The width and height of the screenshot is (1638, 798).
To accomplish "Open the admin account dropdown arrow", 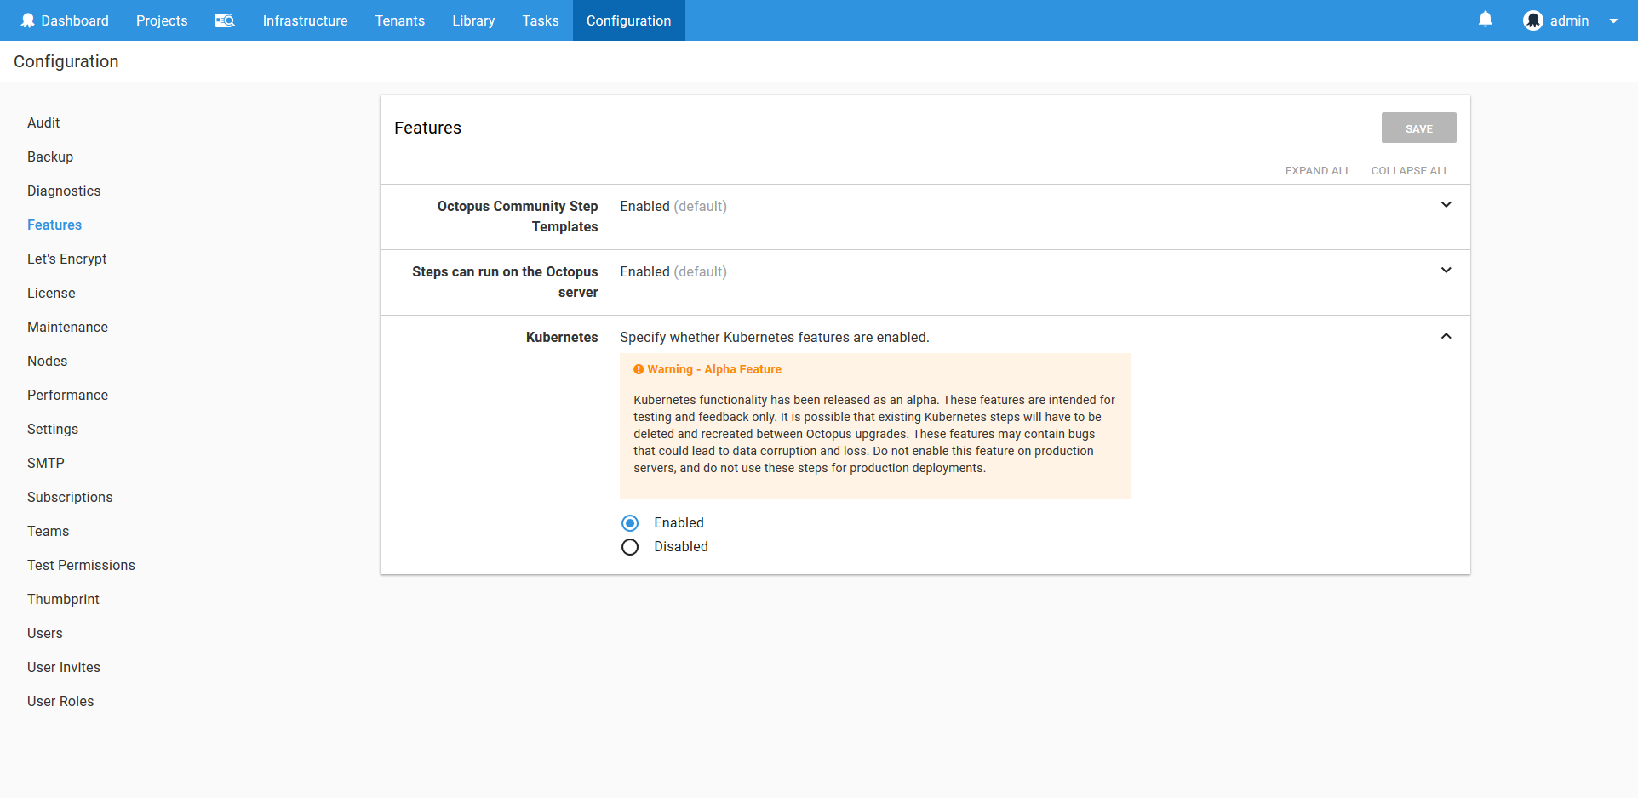I will (1613, 21).
